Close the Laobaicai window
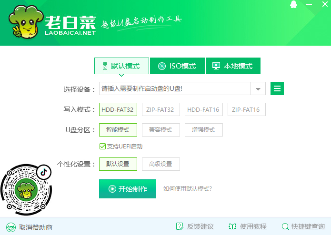Viewport: 331px width, 235px height. tap(325, 4)
